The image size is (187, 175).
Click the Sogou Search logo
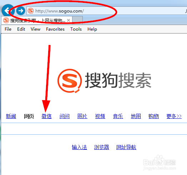click(104, 81)
